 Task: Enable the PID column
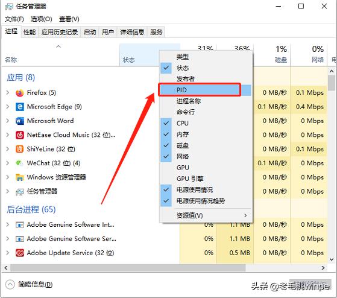pos(206,90)
